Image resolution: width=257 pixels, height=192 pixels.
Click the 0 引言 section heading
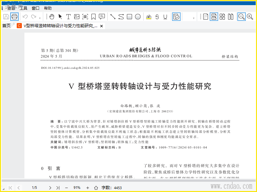tap(51, 169)
